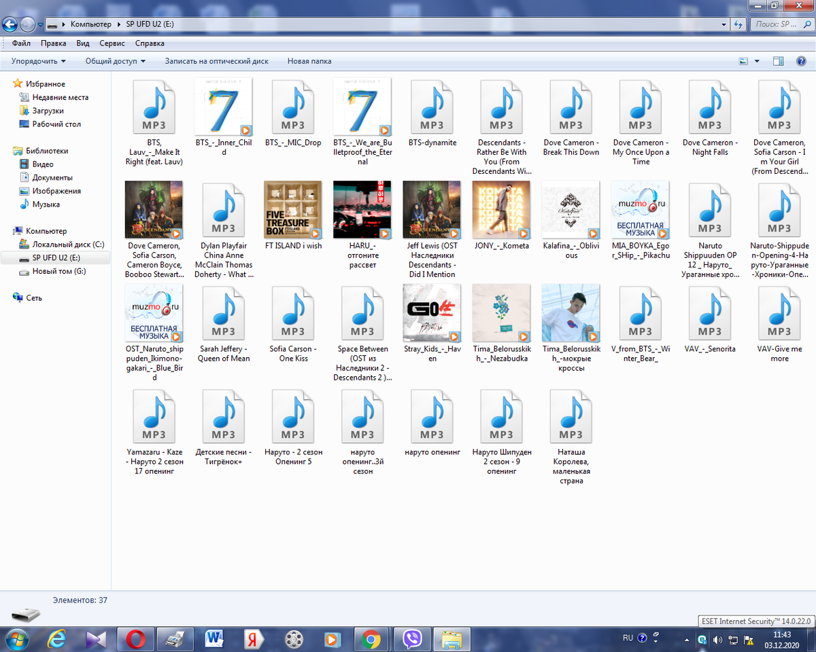The width and height of the screenshot is (816, 652).
Task: Select Детские песни - Тигрёнок+ file
Action: 223,427
